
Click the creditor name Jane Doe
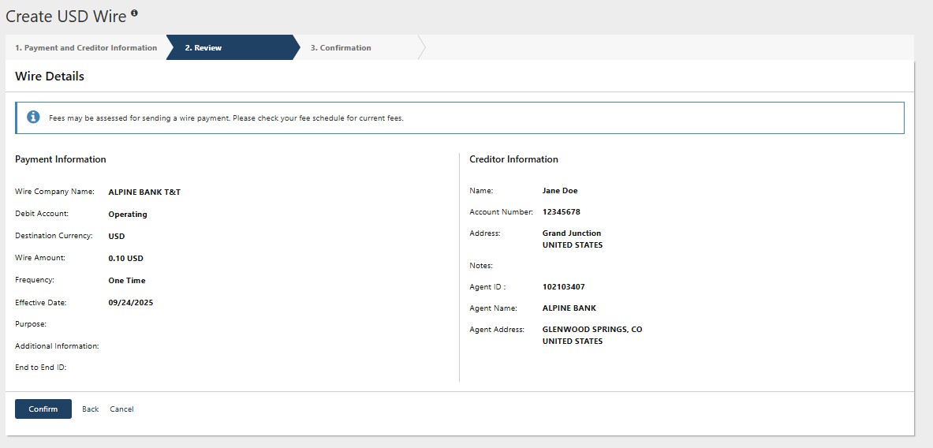[560, 191]
